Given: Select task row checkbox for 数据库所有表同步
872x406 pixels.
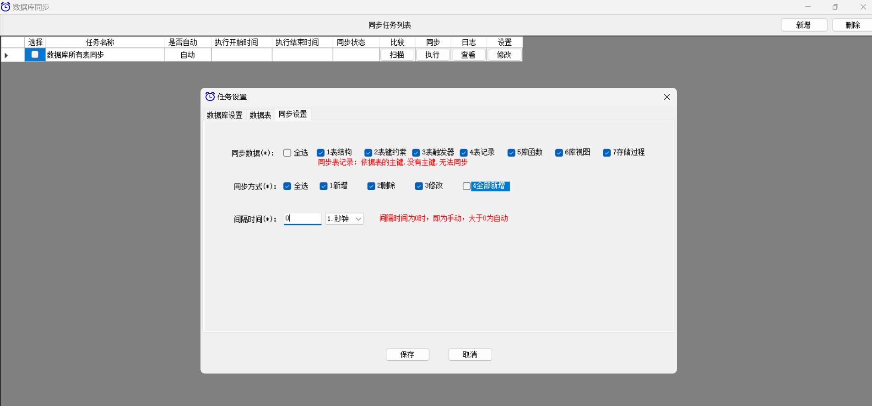Looking at the screenshot, I should pos(35,54).
